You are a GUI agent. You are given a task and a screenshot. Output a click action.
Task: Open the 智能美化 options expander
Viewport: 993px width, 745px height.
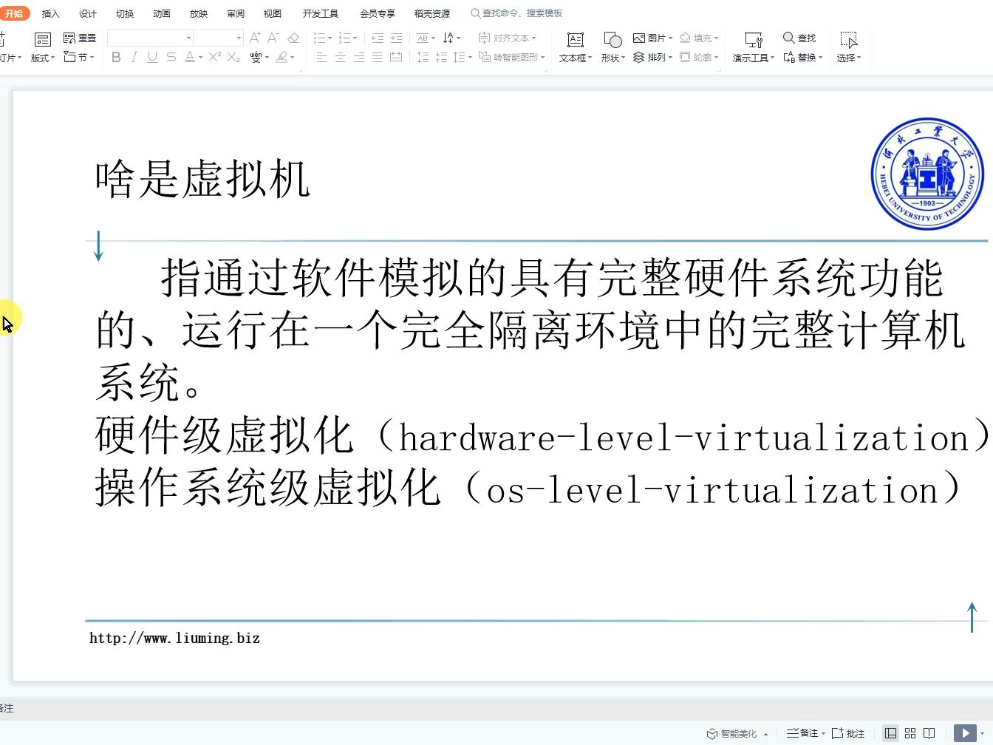point(765,733)
